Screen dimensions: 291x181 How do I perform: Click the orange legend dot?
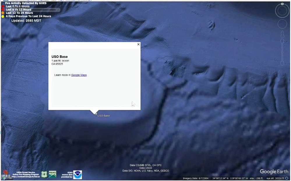(x=3, y=13)
